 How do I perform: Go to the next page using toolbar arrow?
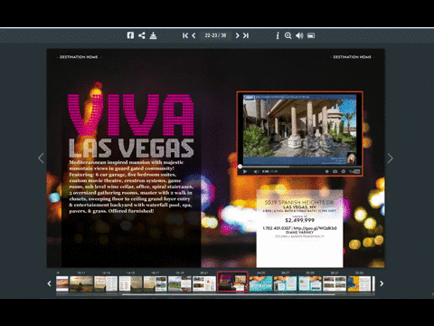click(237, 35)
